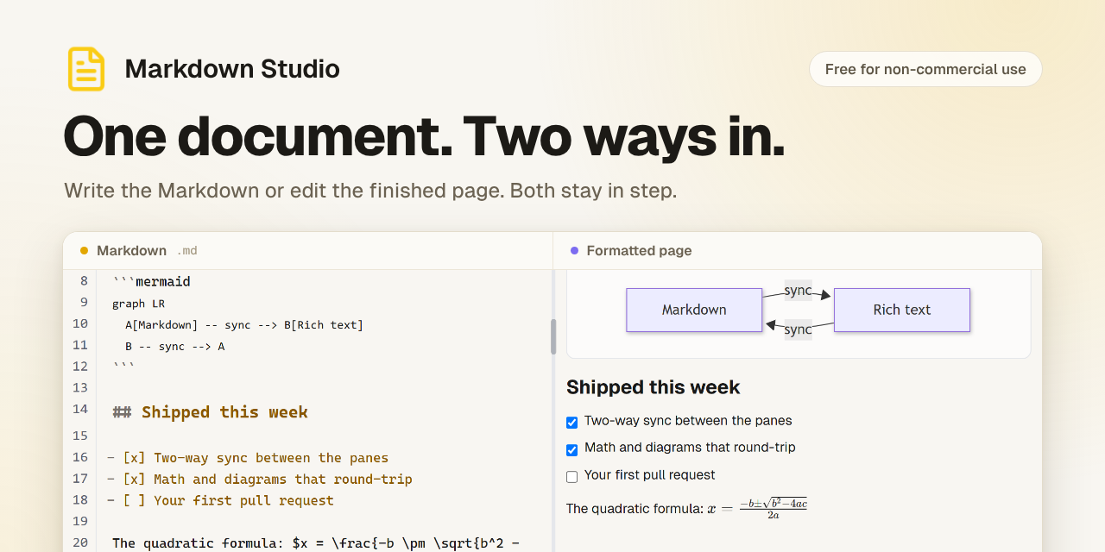Click line number 8 in the gutter
Screen dimensions: 1105x552
pyautogui.click(x=84, y=281)
